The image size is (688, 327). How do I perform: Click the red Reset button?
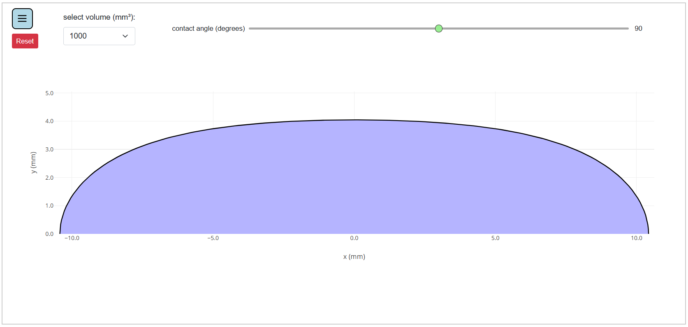point(25,41)
